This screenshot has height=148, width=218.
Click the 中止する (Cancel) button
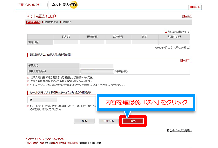point(109,121)
